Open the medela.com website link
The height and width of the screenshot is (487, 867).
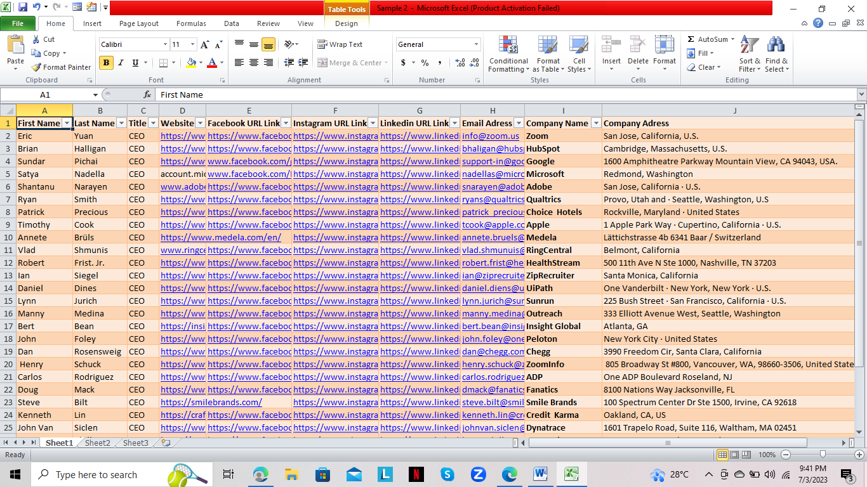tap(221, 237)
